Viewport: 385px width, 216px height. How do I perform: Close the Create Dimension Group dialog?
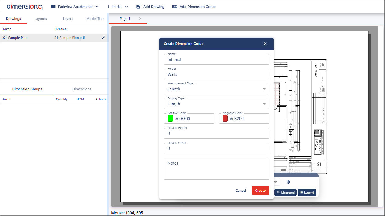click(265, 44)
